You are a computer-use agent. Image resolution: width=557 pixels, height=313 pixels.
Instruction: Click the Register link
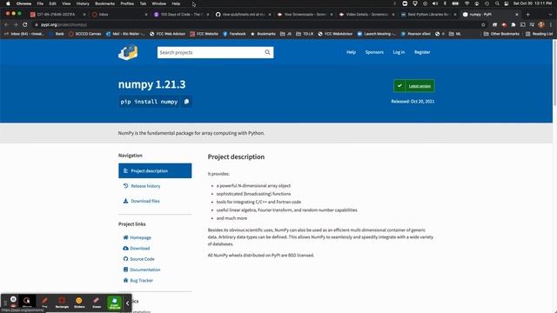coord(422,52)
